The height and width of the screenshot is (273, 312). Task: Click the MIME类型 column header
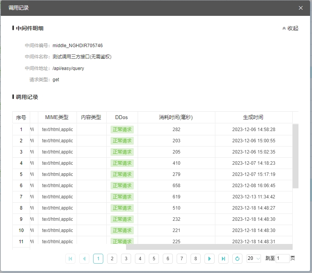(57, 118)
